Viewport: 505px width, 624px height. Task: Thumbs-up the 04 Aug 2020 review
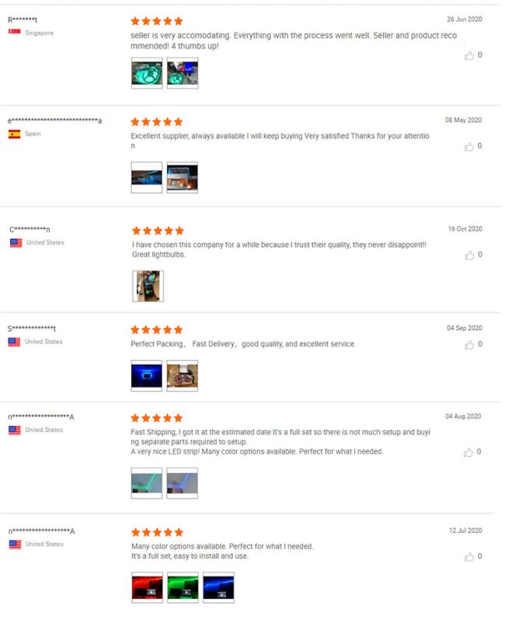pos(468,452)
